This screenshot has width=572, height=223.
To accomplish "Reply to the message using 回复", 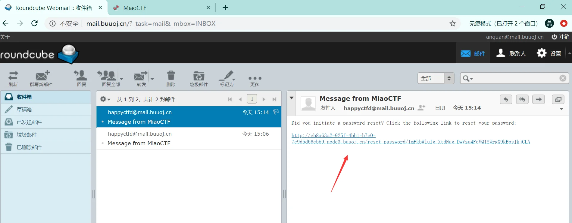I will coord(81,79).
